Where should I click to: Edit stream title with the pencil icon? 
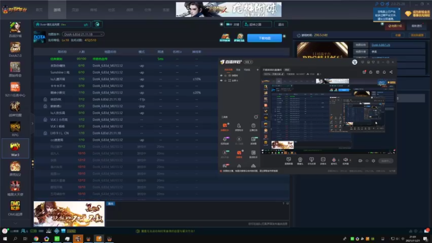[282, 74]
